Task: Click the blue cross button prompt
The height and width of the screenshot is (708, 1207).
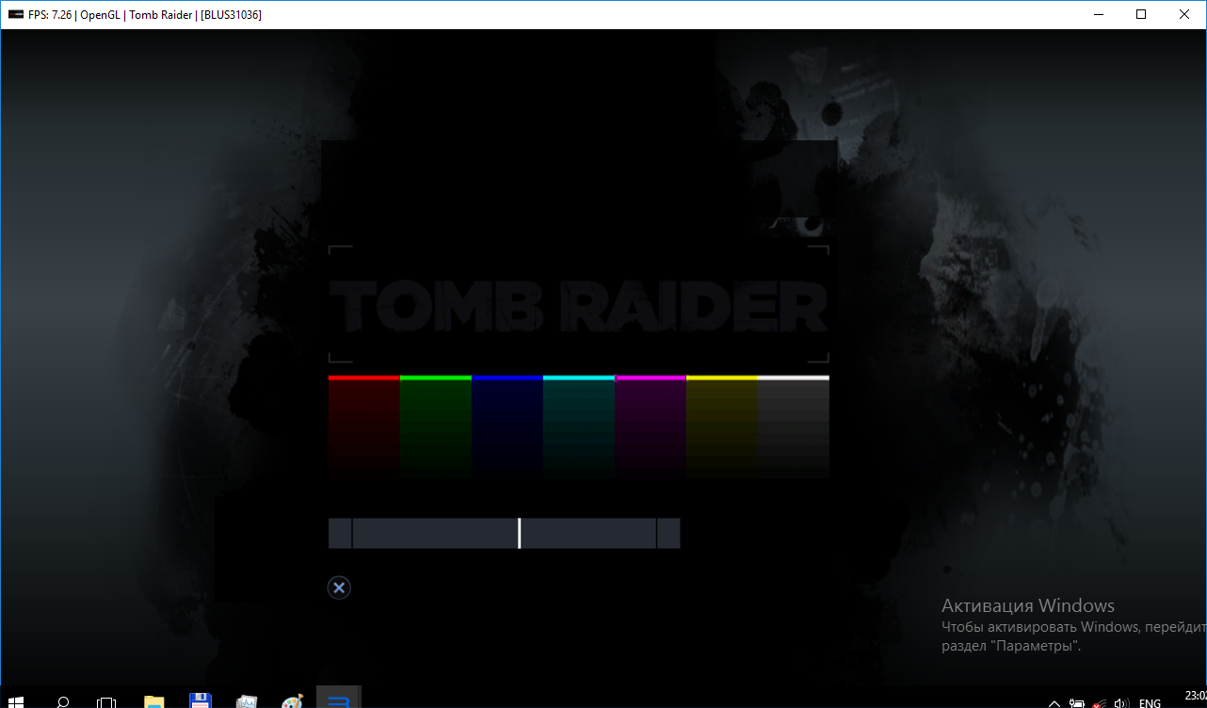Action: click(x=339, y=588)
